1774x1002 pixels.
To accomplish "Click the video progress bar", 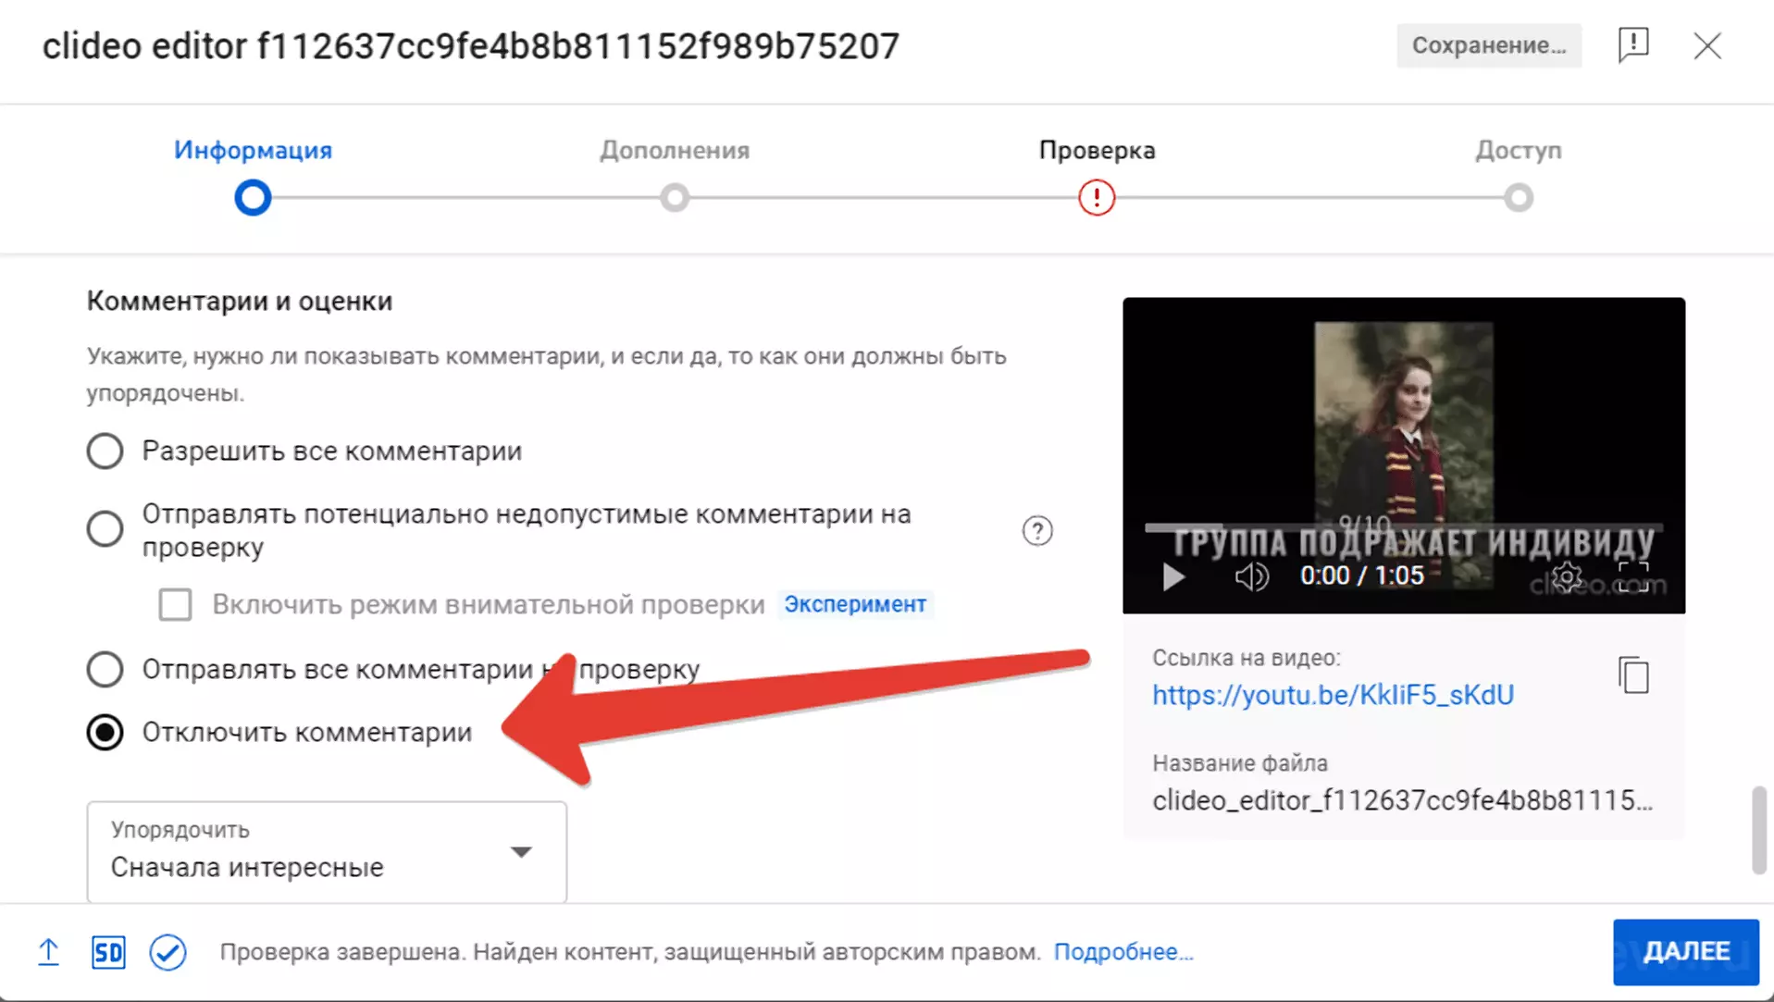I will tap(1404, 527).
